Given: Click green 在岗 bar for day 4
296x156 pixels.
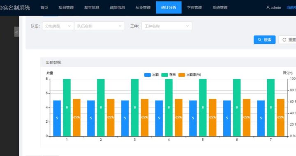Looking at the screenshot, I should (x=169, y=108).
